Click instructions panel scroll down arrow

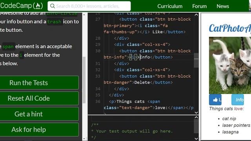tap(84, 139)
